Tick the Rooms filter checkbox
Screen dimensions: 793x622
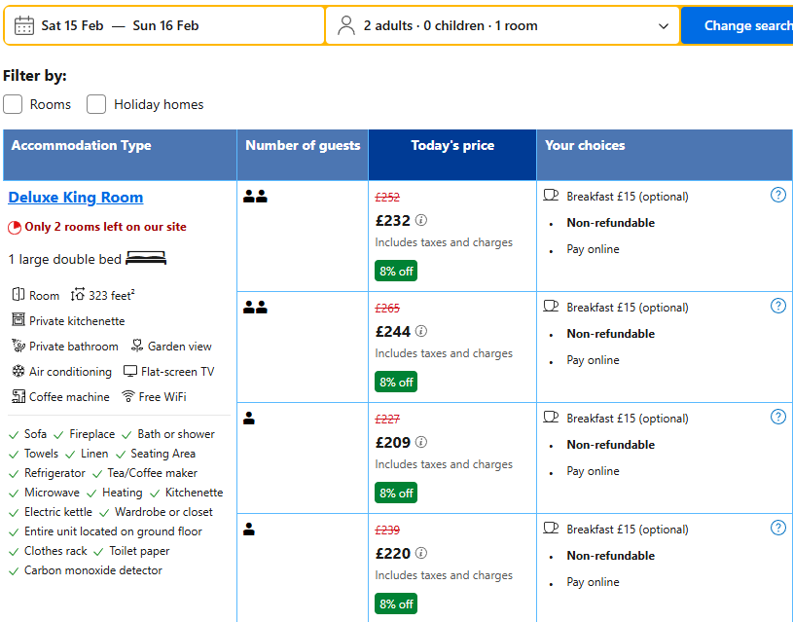(13, 104)
